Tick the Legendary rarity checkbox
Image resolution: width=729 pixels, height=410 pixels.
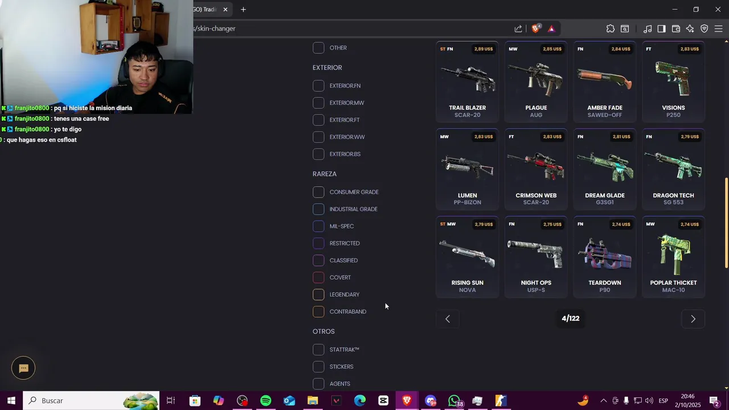[x=319, y=294]
